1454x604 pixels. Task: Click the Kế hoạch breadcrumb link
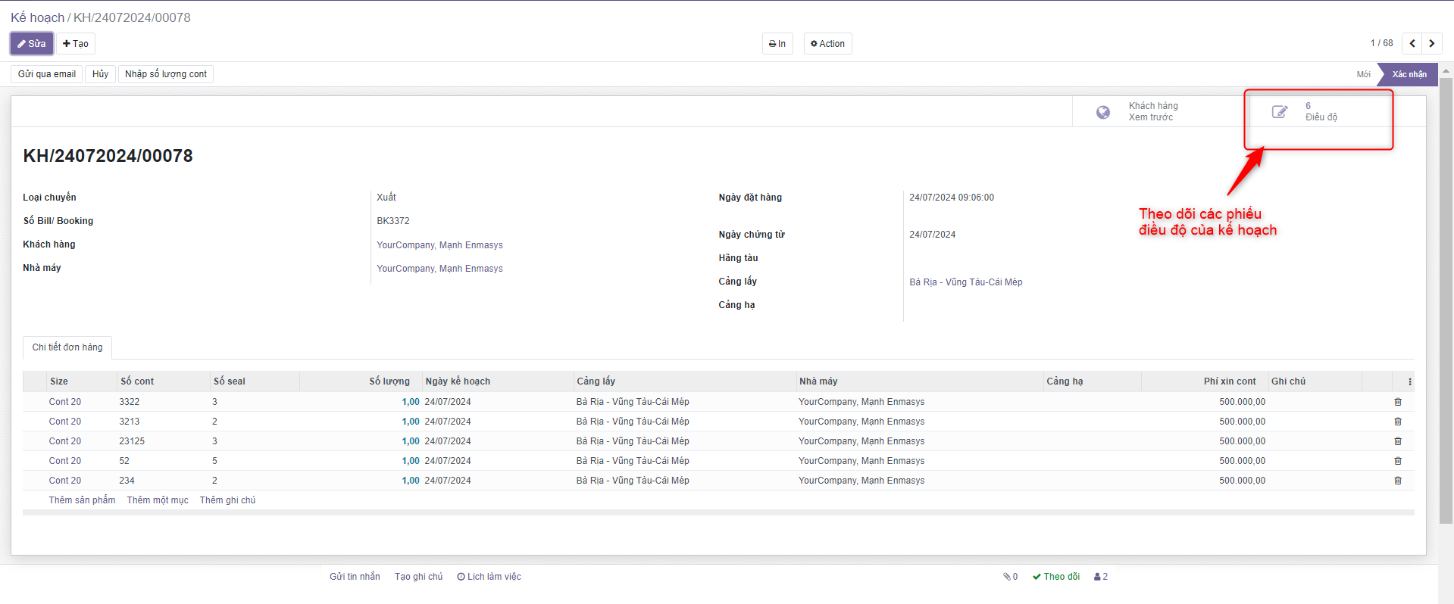click(x=37, y=17)
